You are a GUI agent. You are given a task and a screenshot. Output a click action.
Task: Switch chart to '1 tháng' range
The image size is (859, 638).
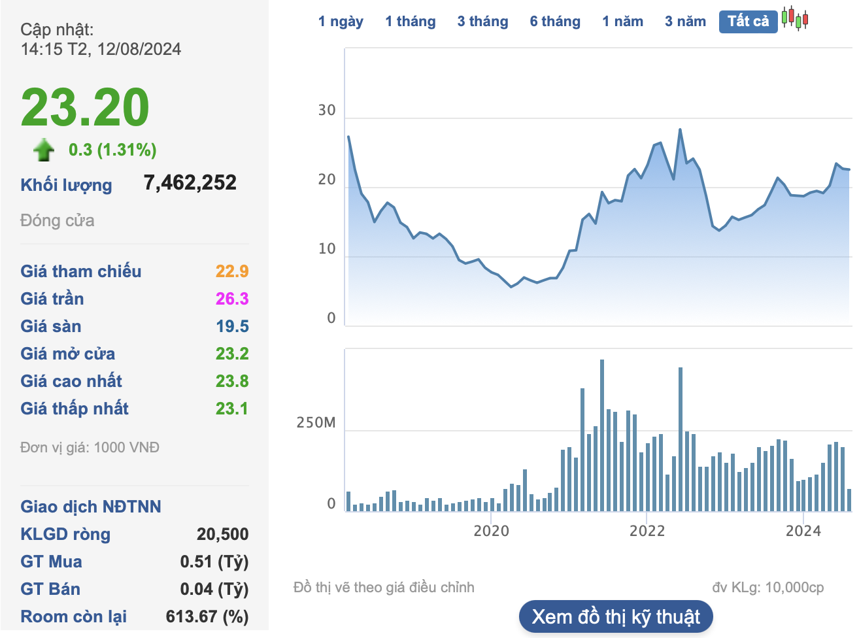(x=410, y=22)
